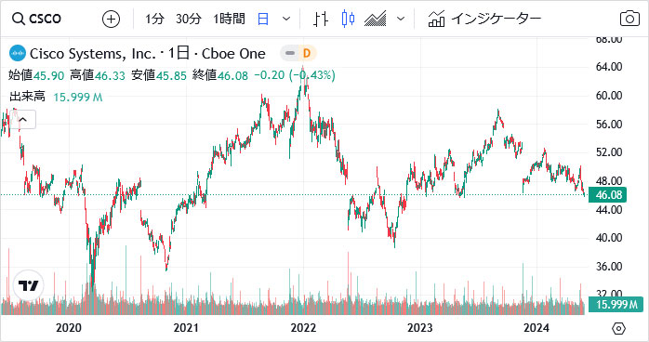Expand chart style dropdown arrow
This screenshot has height=342, width=649.
tap(400, 19)
